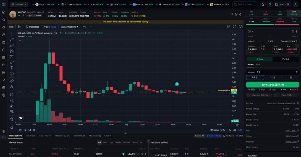Open the emoji icons tool
The width and height of the screenshot is (301, 157).
[12, 74]
